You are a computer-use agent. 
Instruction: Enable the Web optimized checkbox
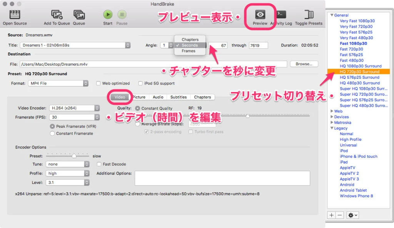[98, 83]
